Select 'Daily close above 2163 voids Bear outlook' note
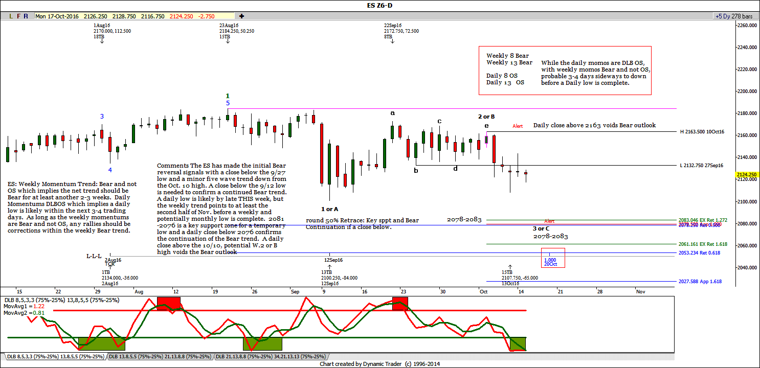The width and height of the screenshot is (760, 368). point(594,125)
